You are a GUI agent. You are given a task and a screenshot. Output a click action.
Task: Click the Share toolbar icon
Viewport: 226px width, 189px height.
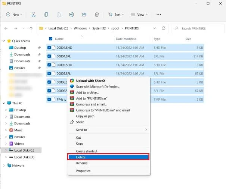tap(84, 15)
